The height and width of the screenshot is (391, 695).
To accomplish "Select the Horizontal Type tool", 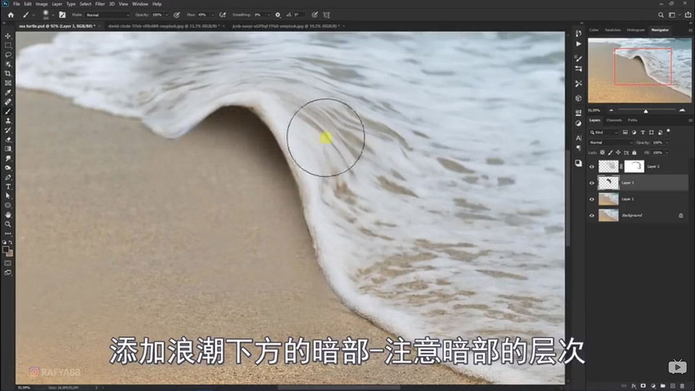I will tap(8, 187).
